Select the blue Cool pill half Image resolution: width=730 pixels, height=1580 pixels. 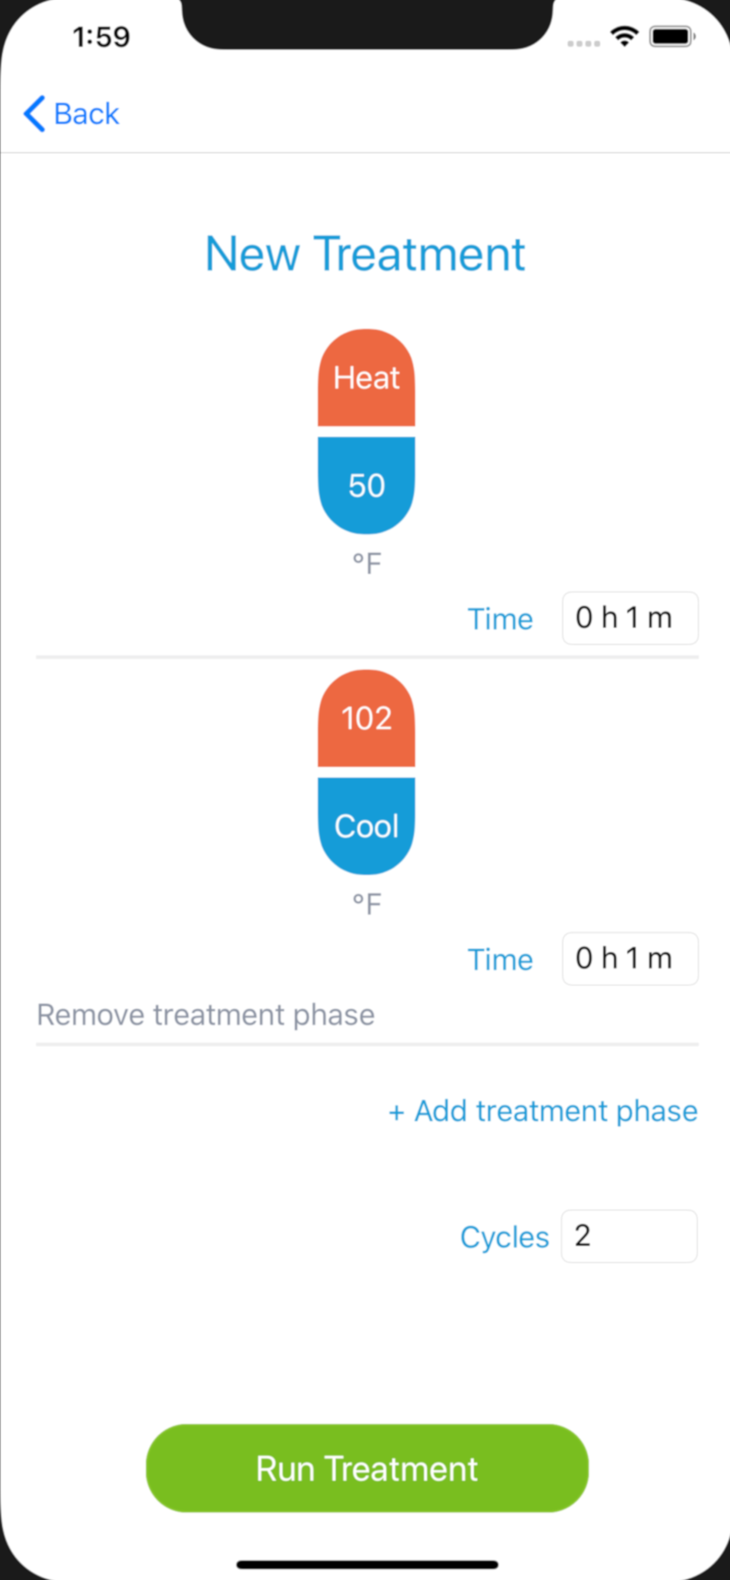[x=366, y=826]
